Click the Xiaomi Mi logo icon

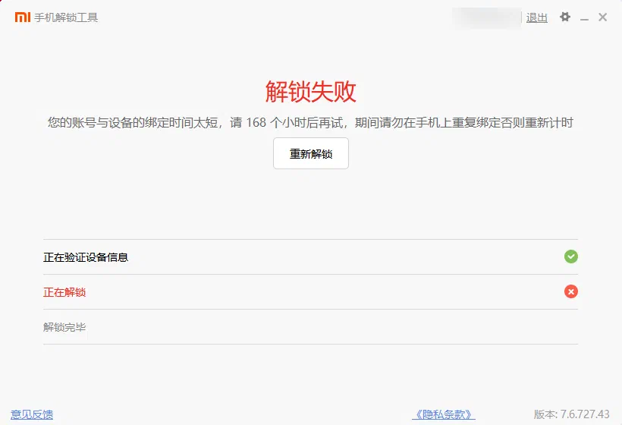23,17
